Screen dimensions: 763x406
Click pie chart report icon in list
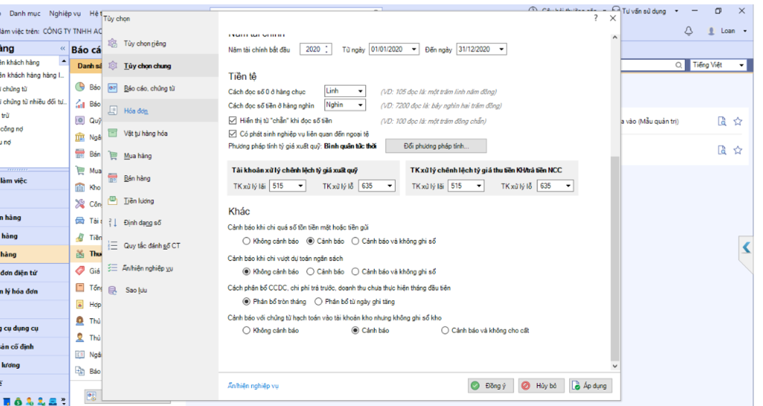tap(80, 87)
